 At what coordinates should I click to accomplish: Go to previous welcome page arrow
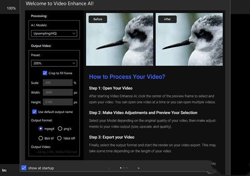pyautogui.click(x=109, y=168)
